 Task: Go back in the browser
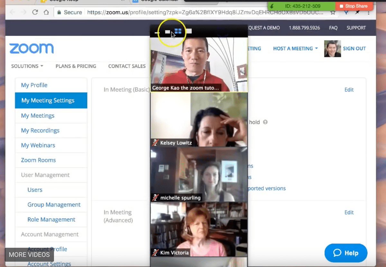(13, 13)
